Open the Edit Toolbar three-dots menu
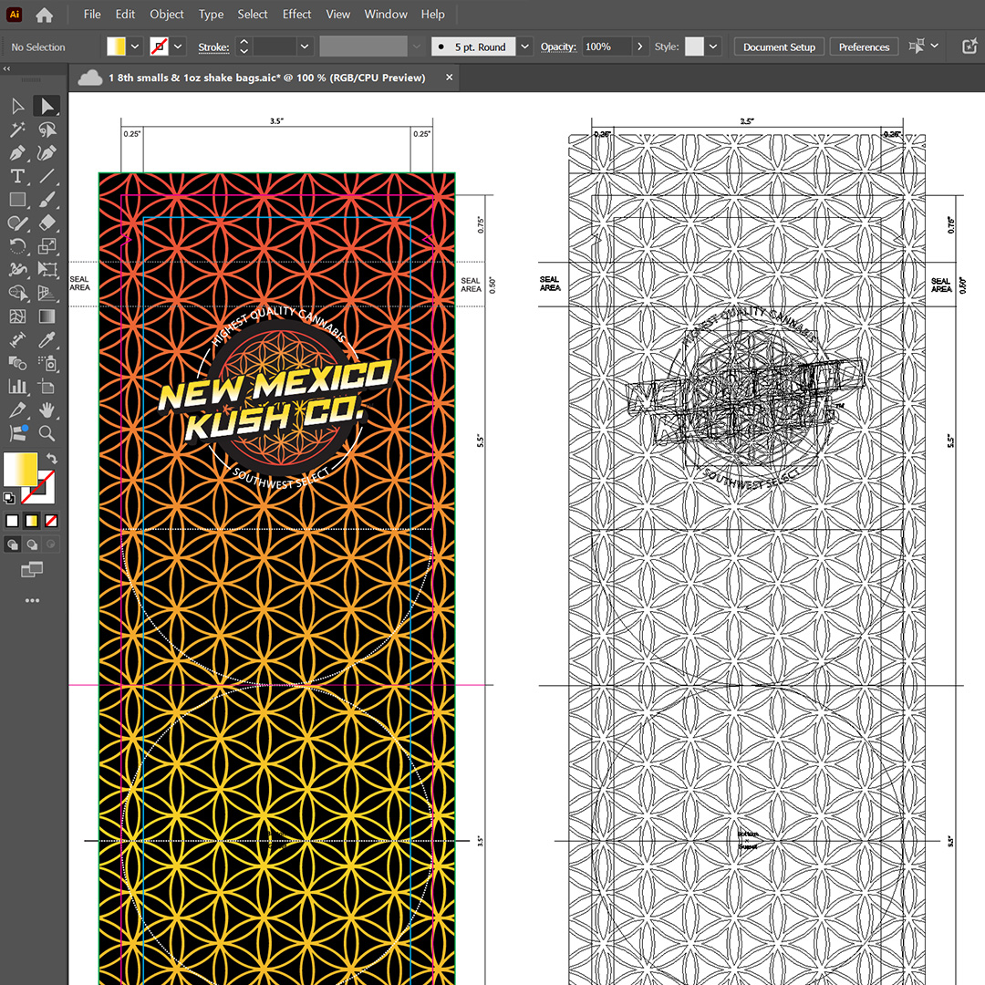The height and width of the screenshot is (985, 985). (32, 600)
